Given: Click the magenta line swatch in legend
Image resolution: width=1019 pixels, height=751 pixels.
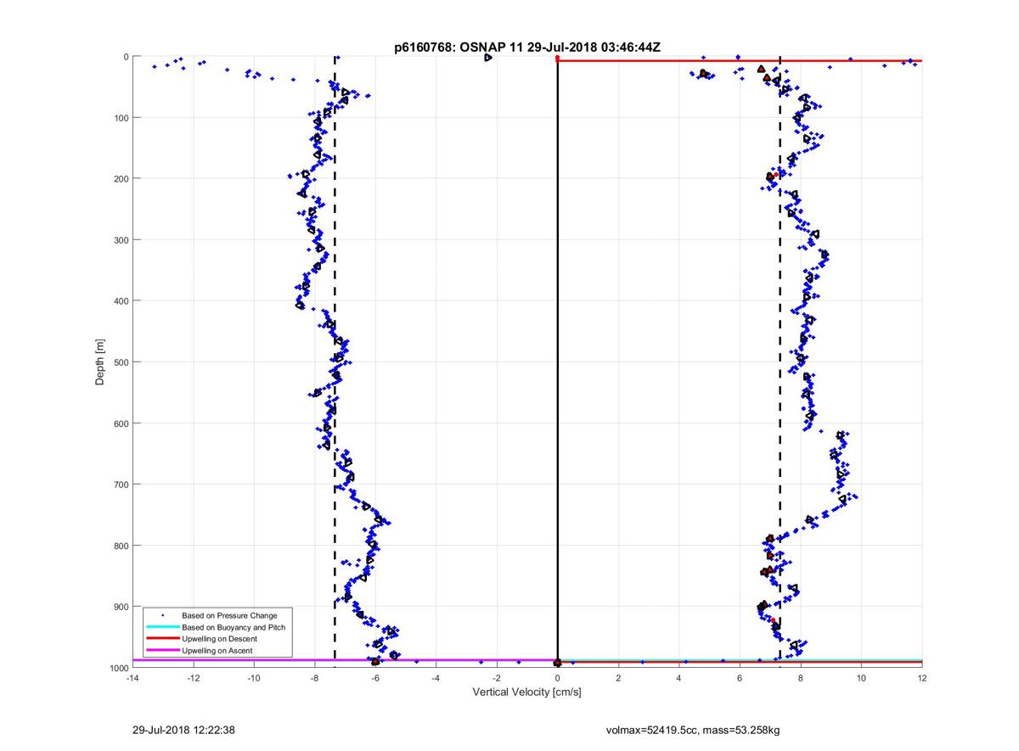Looking at the screenshot, I should pyautogui.click(x=161, y=651).
